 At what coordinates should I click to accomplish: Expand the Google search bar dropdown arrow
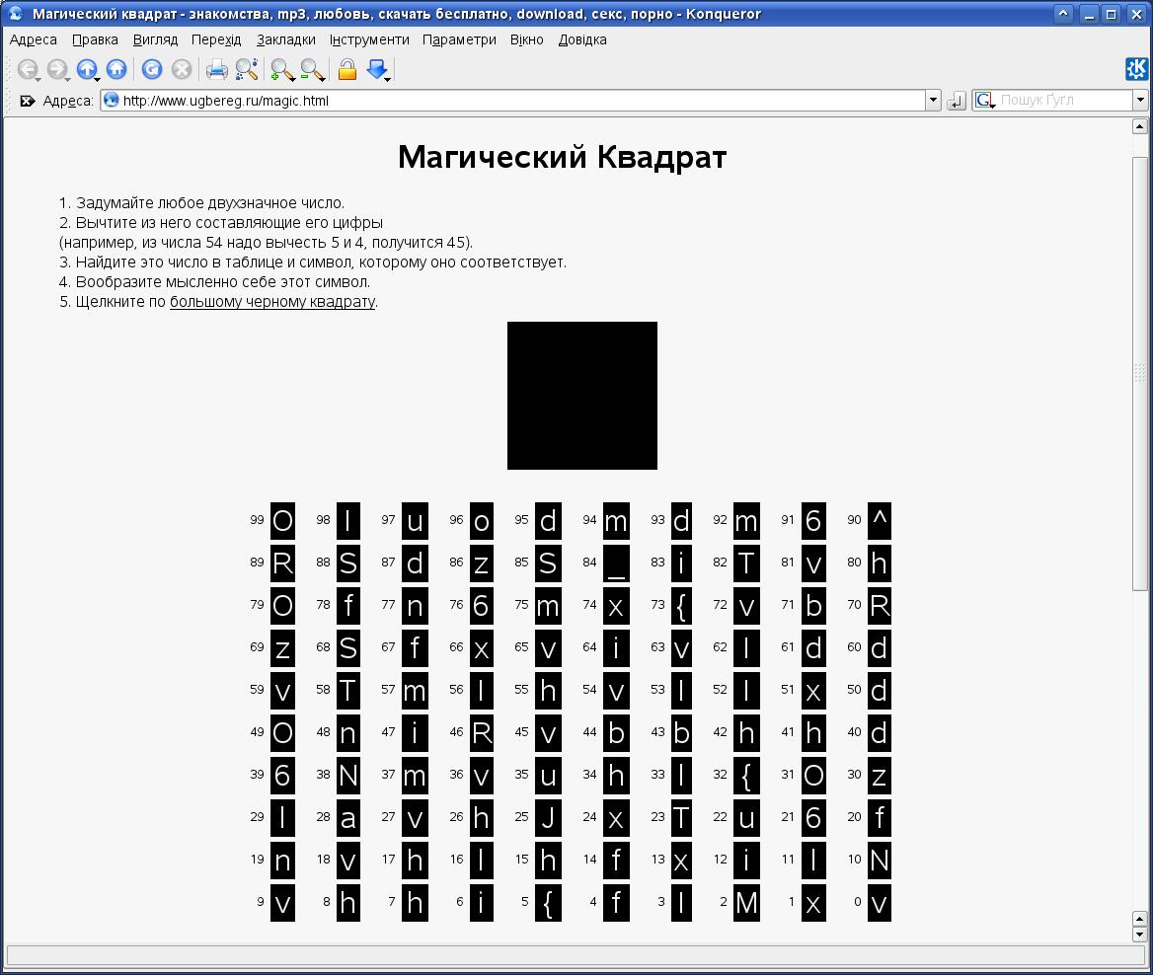pos(1140,100)
